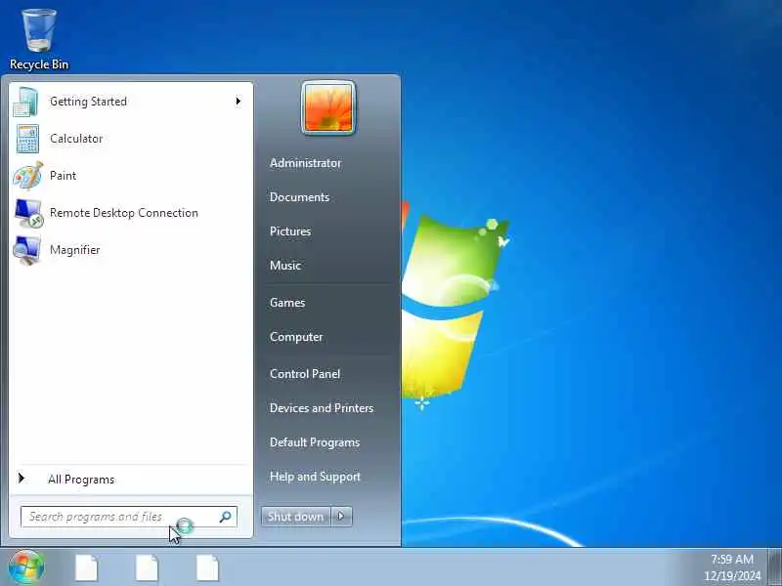
Task: Open Help and Support
Action: click(x=315, y=477)
